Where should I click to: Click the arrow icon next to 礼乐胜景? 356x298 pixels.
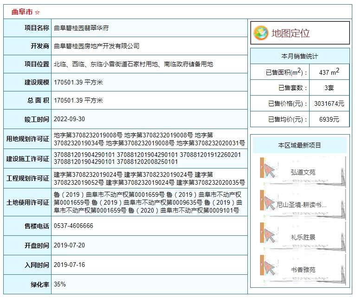coord(269,236)
